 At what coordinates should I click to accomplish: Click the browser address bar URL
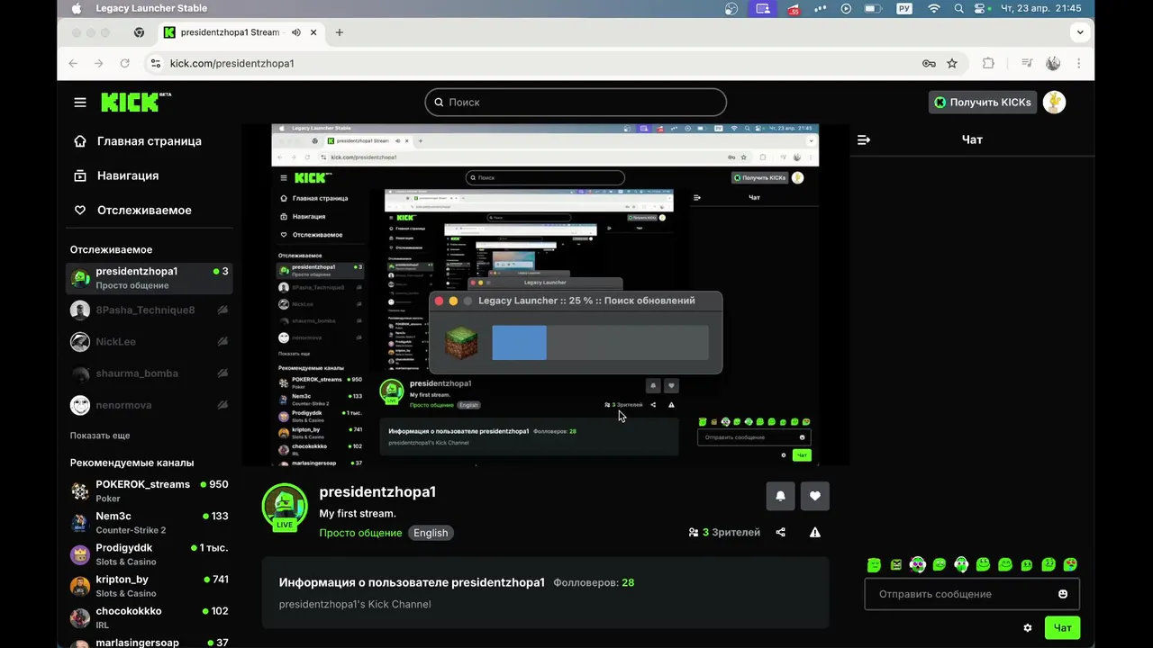coord(232,63)
